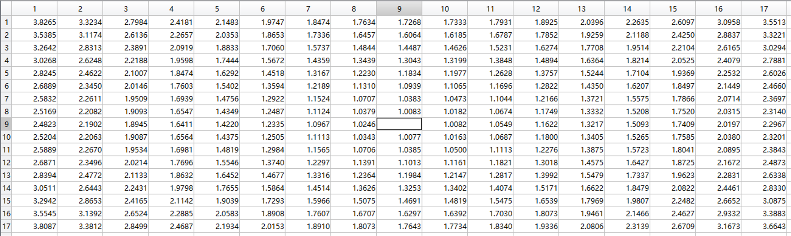Select row header 6

coord(6,86)
